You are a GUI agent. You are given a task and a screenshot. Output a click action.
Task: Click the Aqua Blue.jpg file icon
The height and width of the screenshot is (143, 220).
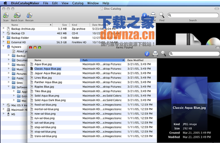[x=32, y=64]
